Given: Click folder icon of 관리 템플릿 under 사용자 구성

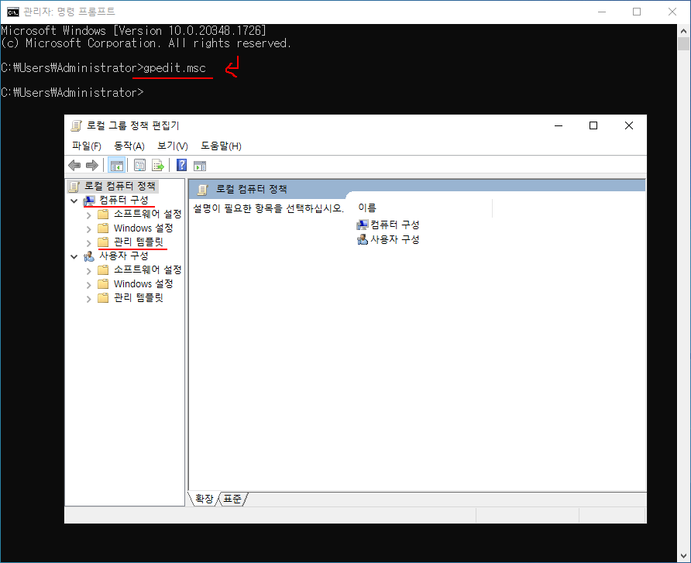Looking at the screenshot, I should [x=103, y=298].
